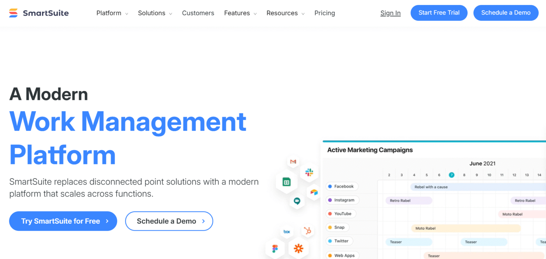Click Schedule a Demo in the top navigation
Screen dimensions: 546x259
pos(506,13)
